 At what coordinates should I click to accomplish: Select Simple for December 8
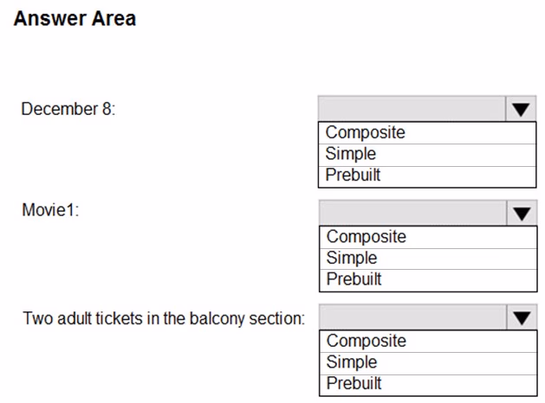427,155
